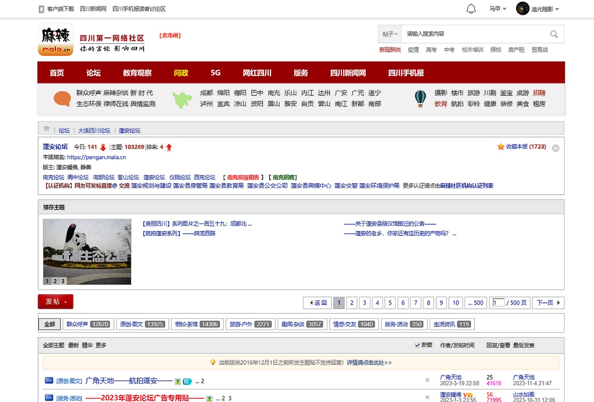Filter by 旅游·户外 category
The image size is (594, 402).
(x=251, y=324)
